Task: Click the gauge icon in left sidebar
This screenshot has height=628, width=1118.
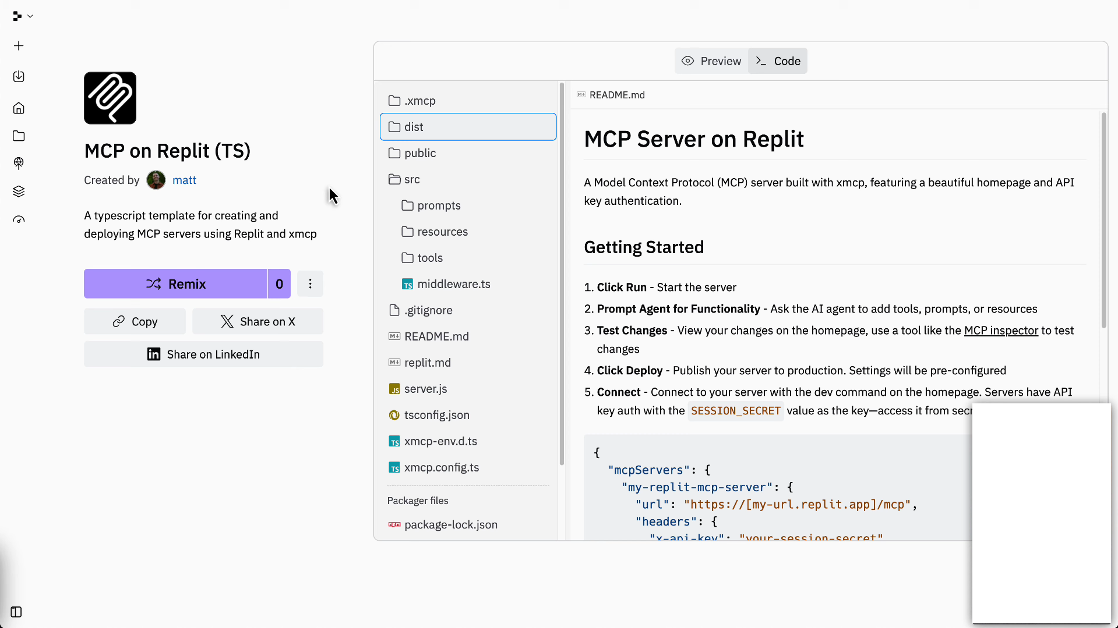Action: pos(19,220)
